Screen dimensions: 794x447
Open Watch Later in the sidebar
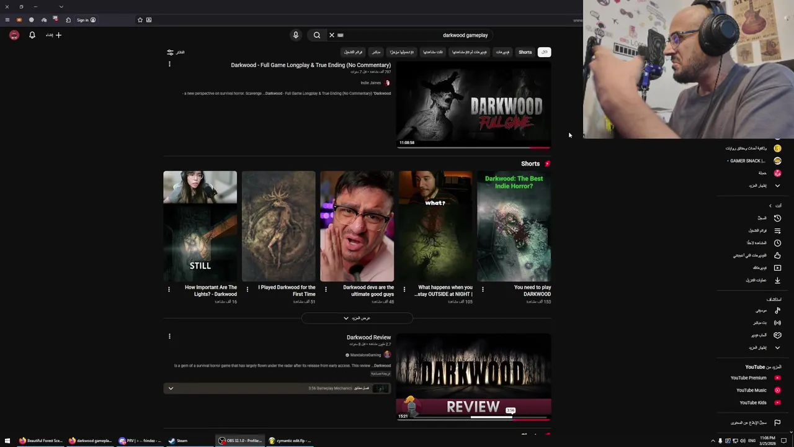[x=764, y=243]
